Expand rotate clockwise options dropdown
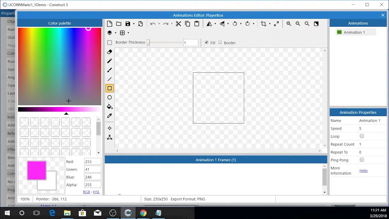This screenshot has width=389, height=219. (x=253, y=24)
